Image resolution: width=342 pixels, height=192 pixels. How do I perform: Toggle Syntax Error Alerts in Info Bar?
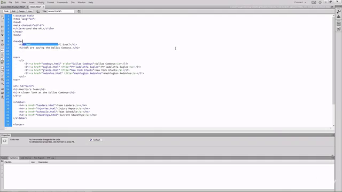pos(2,62)
